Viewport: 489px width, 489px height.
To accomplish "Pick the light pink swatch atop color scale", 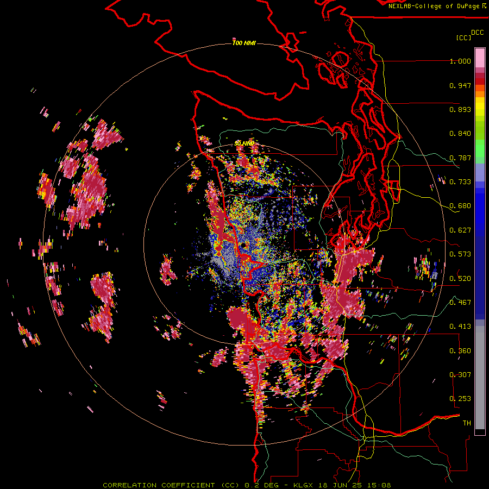I will 480,58.
